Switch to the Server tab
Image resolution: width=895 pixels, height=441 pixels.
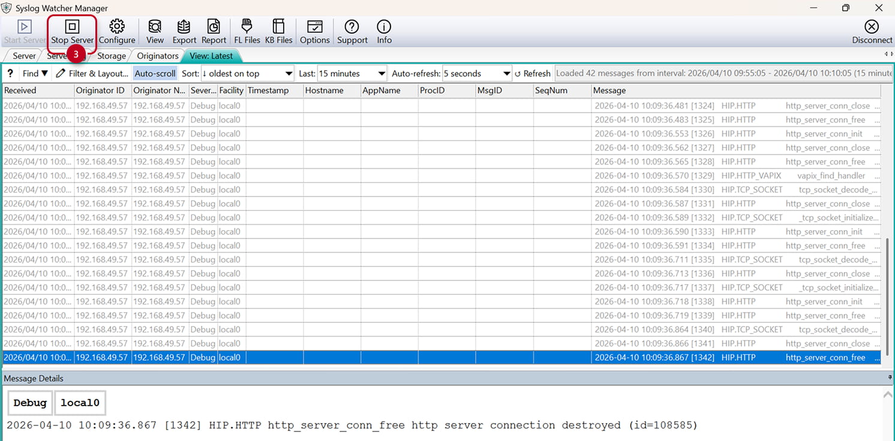click(x=24, y=56)
